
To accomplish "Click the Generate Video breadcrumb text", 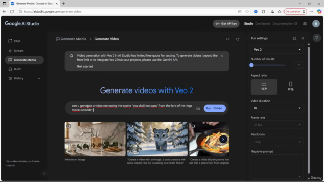I will pyautogui.click(x=107, y=39).
